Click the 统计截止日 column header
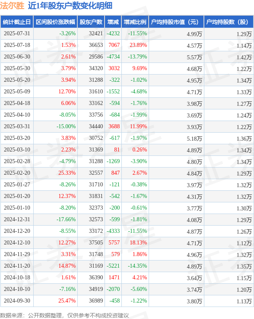 pyautogui.click(x=16, y=22)
